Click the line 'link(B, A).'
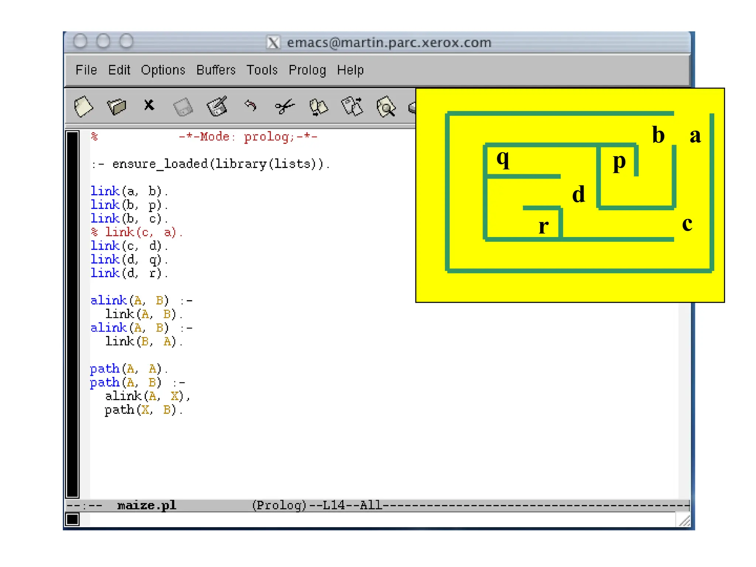This screenshot has height=567, width=756. [144, 341]
